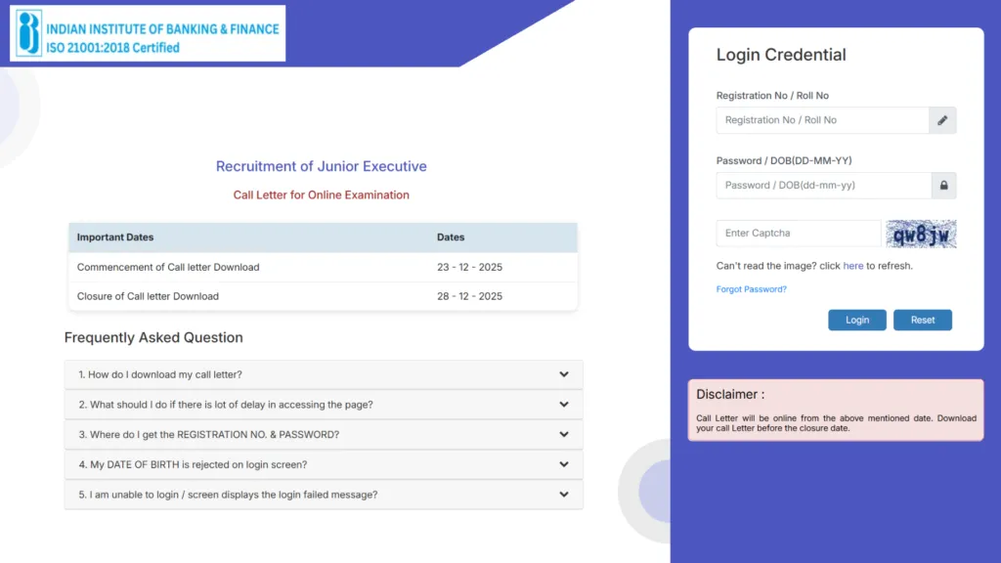Expand the 'How do I download my call letter' FAQ

click(x=323, y=374)
